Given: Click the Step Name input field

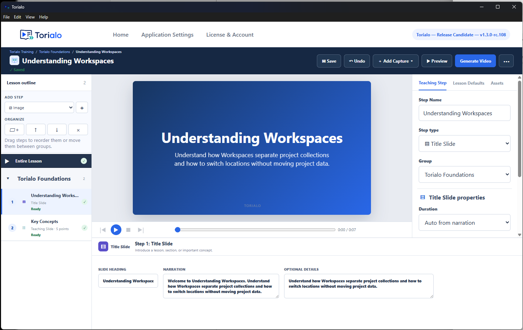Looking at the screenshot, I should coord(464,113).
